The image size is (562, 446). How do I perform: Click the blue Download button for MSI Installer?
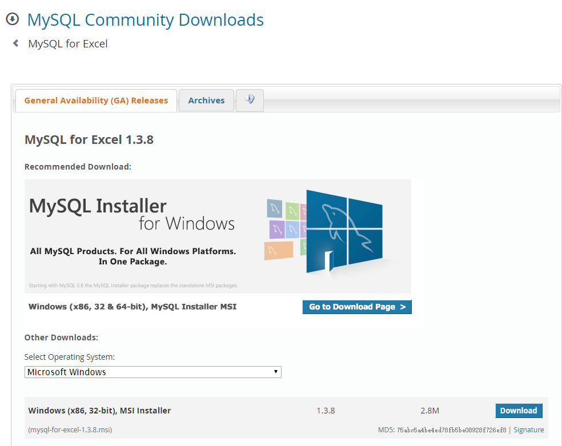[x=519, y=411]
